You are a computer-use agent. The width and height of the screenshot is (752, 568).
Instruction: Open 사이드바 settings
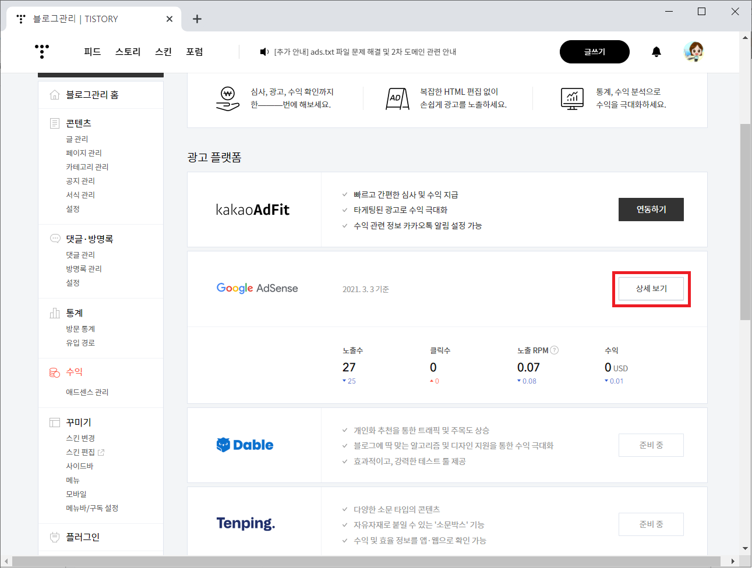pyautogui.click(x=80, y=466)
